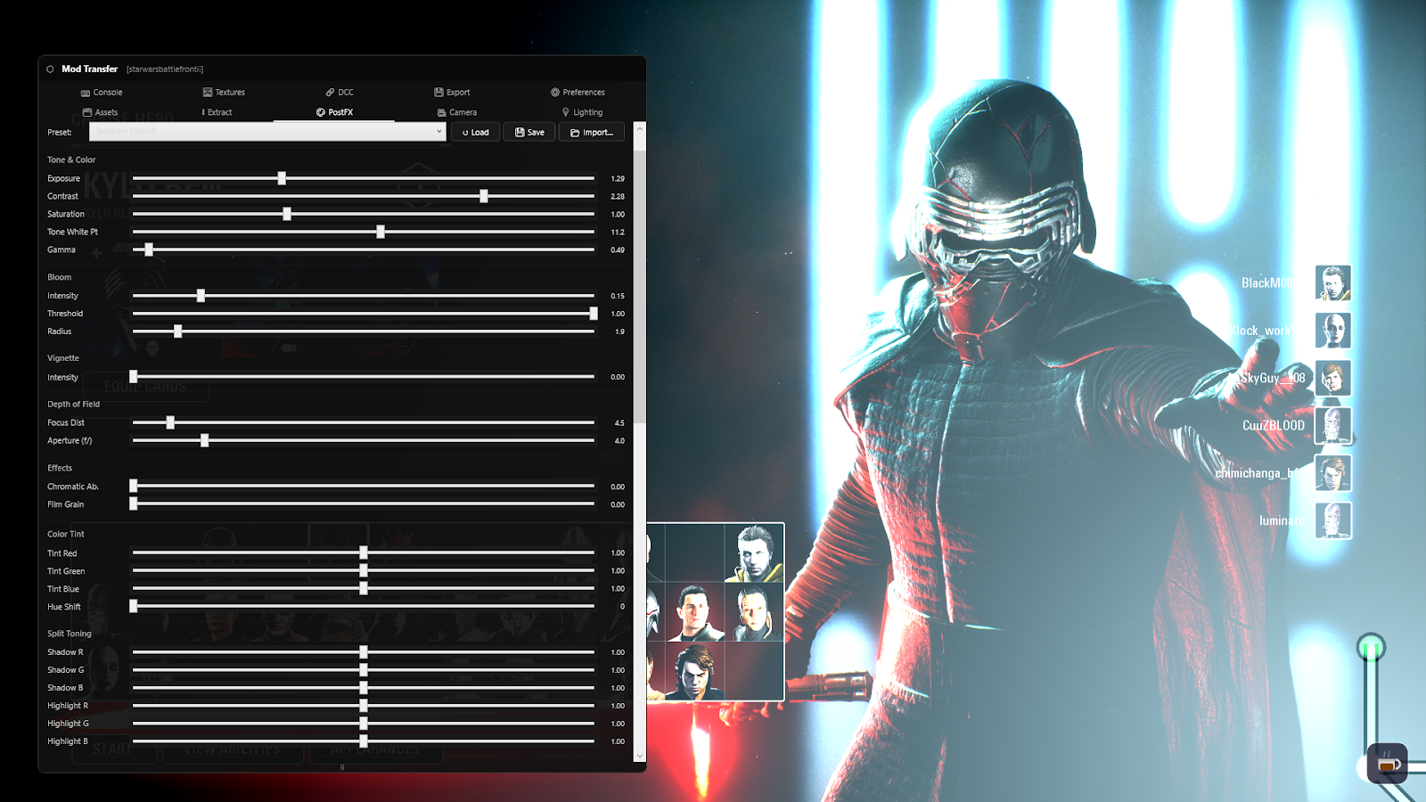Open Preferences via the gear icon
Screen dimensions: 1426x802
pyautogui.click(x=554, y=92)
